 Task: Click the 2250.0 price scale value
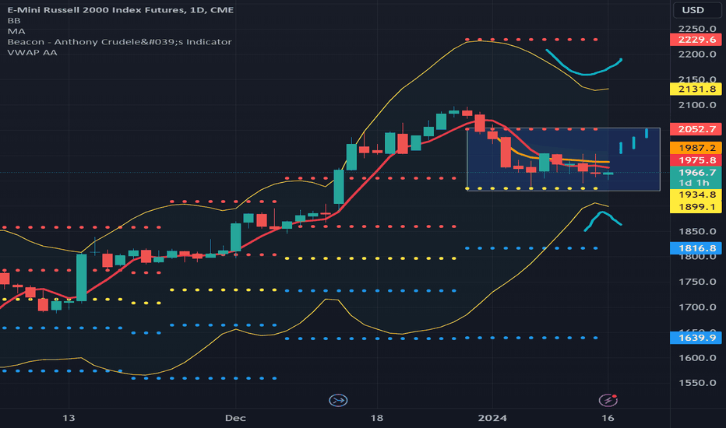click(x=697, y=29)
